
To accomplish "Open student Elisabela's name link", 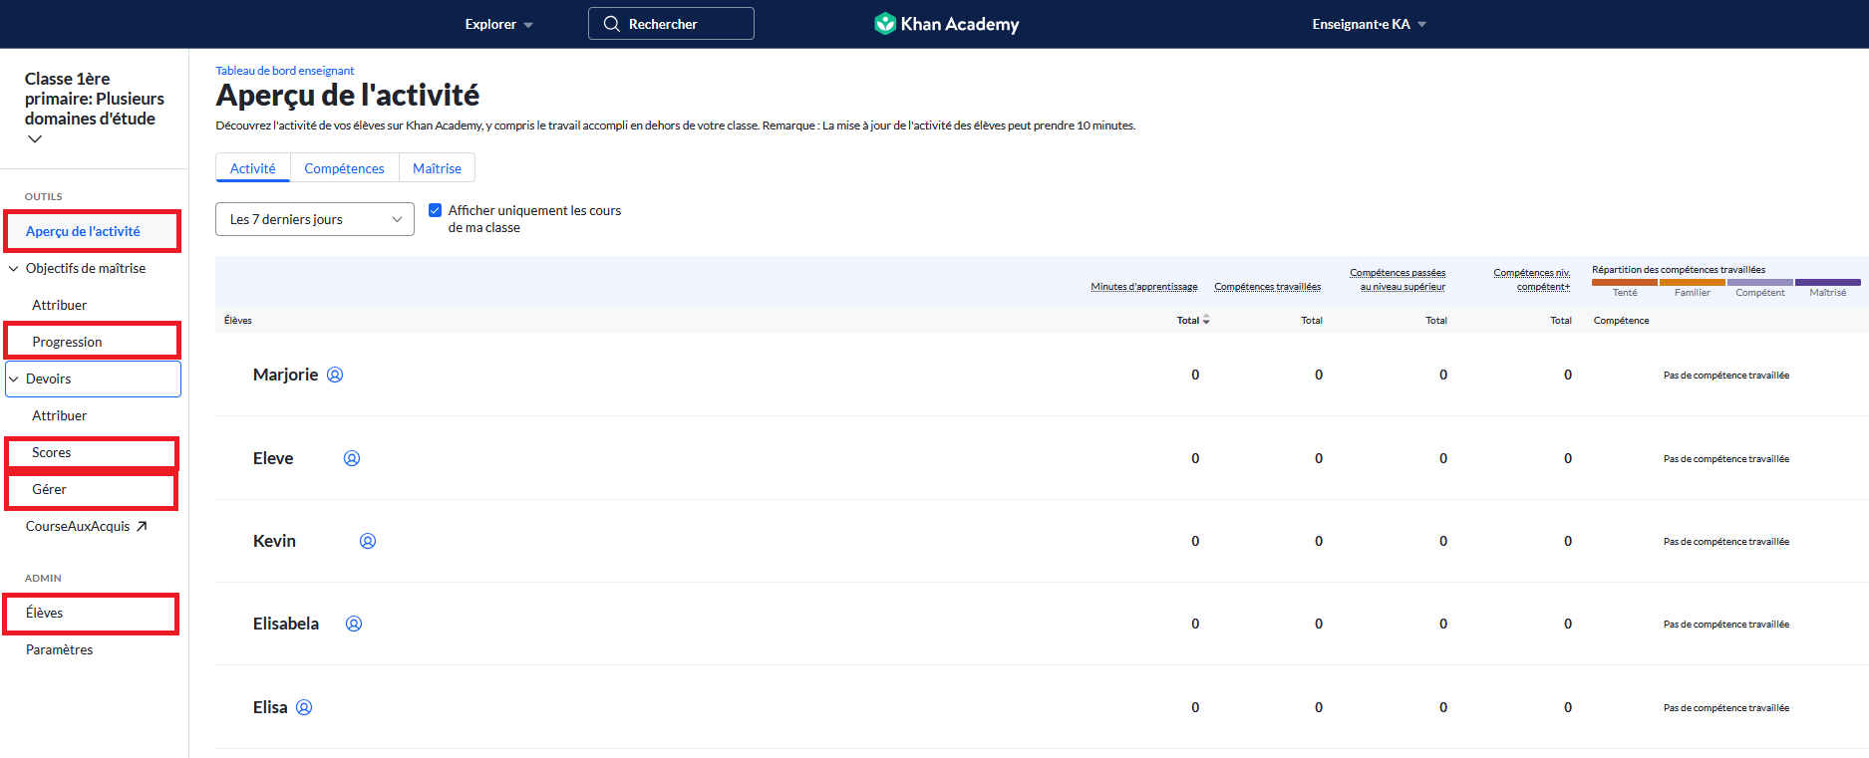I will tap(286, 624).
